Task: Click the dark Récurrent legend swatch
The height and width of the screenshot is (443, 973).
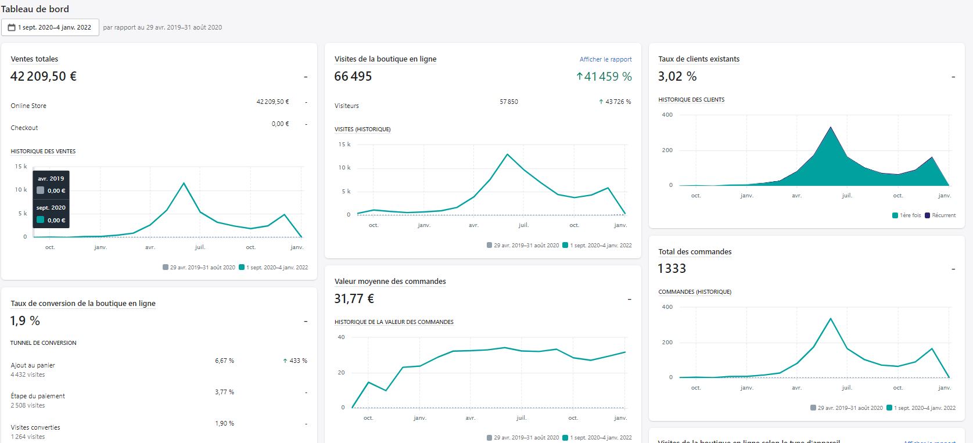Action: coord(927,215)
